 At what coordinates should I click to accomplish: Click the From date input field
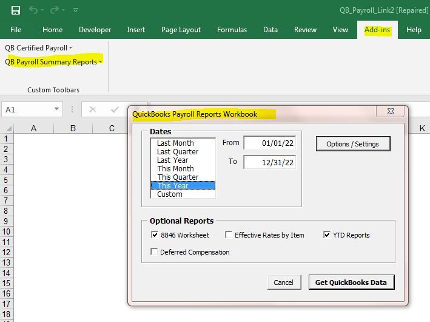coord(269,143)
